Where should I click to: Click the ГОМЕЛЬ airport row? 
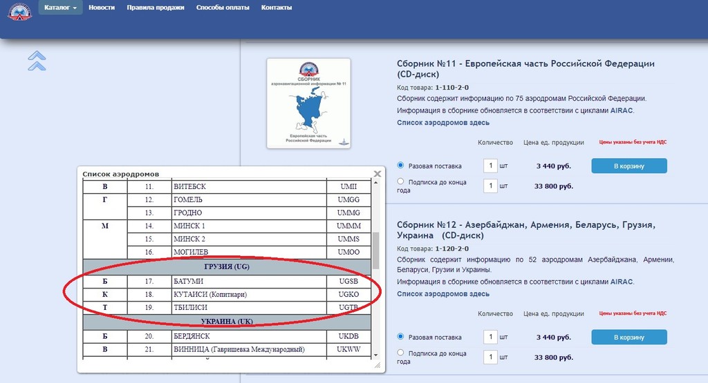pos(227,199)
